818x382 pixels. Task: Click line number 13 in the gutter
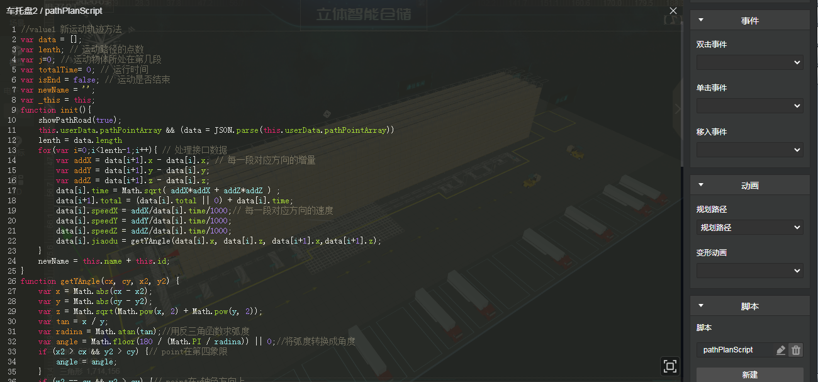pyautogui.click(x=11, y=150)
